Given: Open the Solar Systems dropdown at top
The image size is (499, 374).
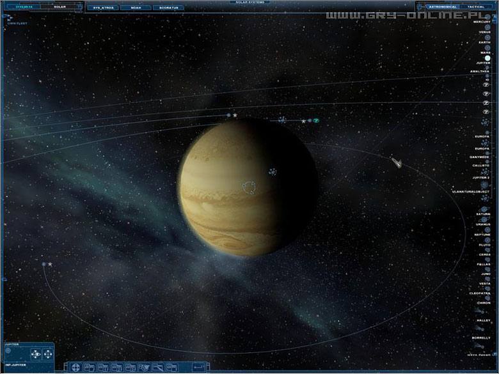Looking at the screenshot, I should [x=249, y=3].
